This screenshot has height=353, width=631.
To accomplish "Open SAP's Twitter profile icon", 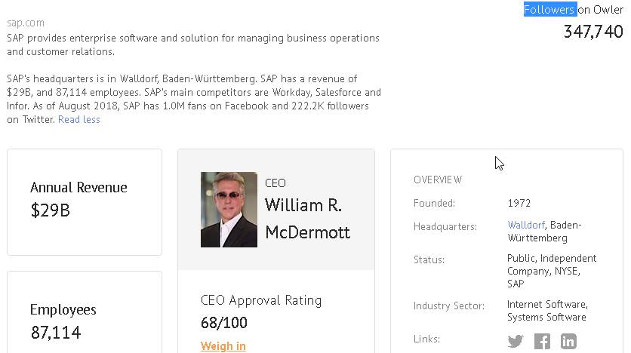I will [516, 341].
